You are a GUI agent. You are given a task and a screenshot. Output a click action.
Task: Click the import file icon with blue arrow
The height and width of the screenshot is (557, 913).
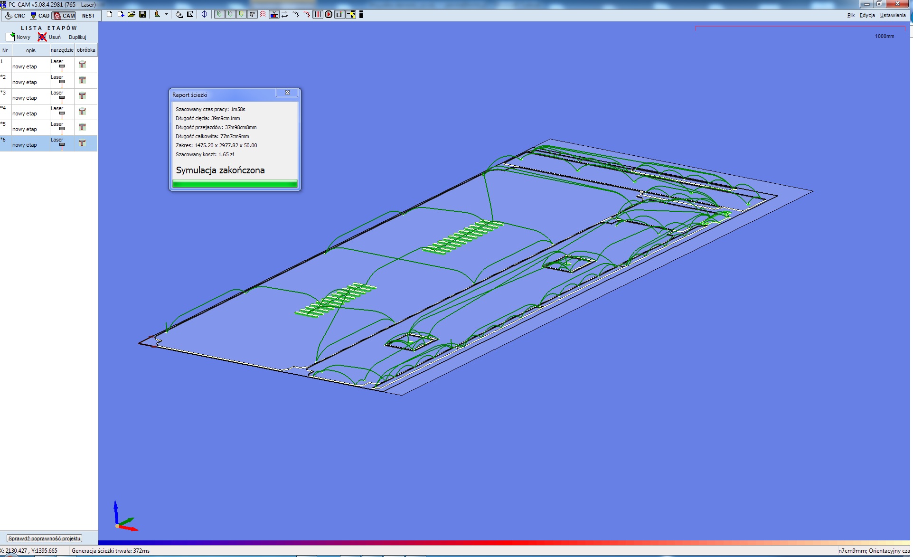point(121,14)
